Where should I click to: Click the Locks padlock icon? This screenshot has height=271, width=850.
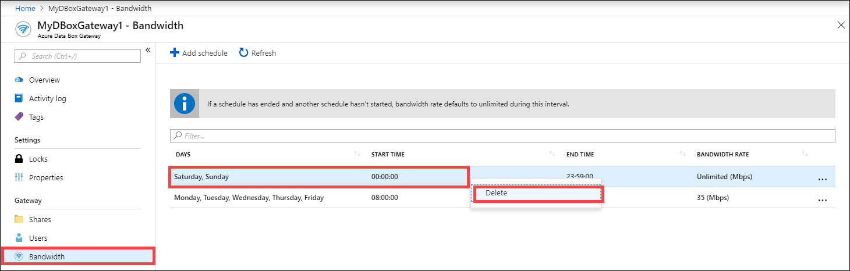pyautogui.click(x=19, y=159)
